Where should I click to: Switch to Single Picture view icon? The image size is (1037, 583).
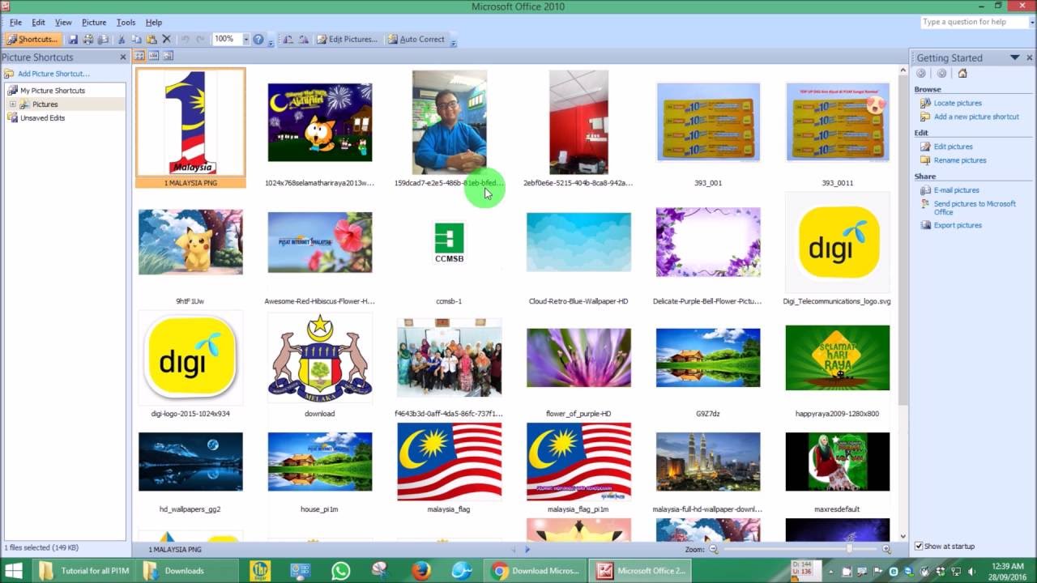click(x=168, y=56)
